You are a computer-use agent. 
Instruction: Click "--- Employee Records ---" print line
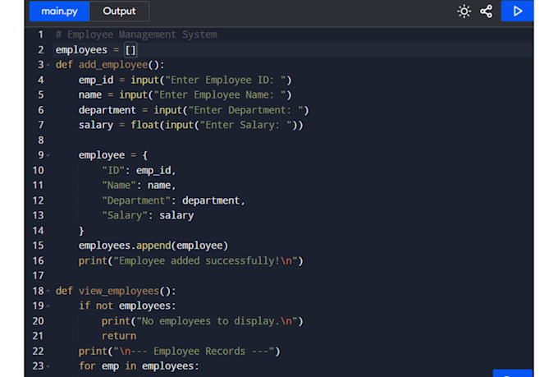[x=180, y=352]
